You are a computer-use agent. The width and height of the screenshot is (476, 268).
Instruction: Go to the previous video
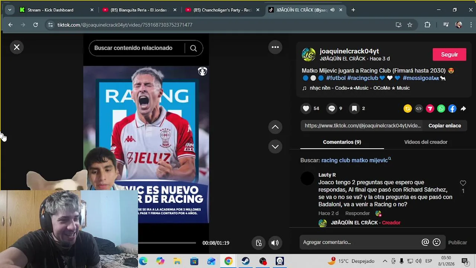coord(275,127)
